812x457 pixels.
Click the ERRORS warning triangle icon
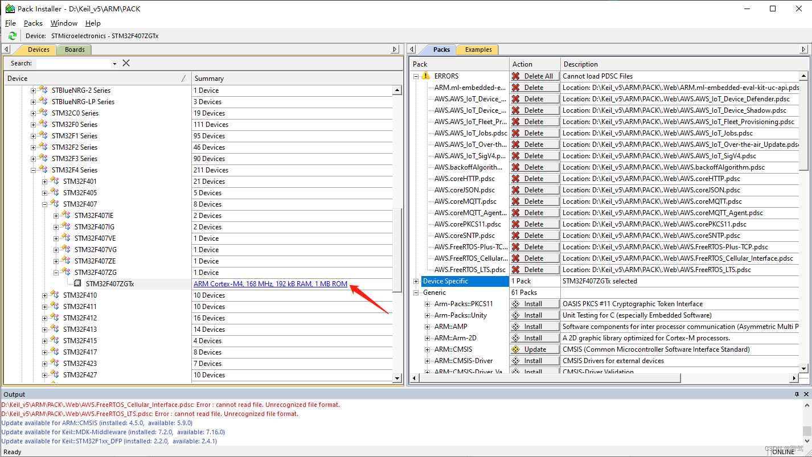[x=425, y=76]
